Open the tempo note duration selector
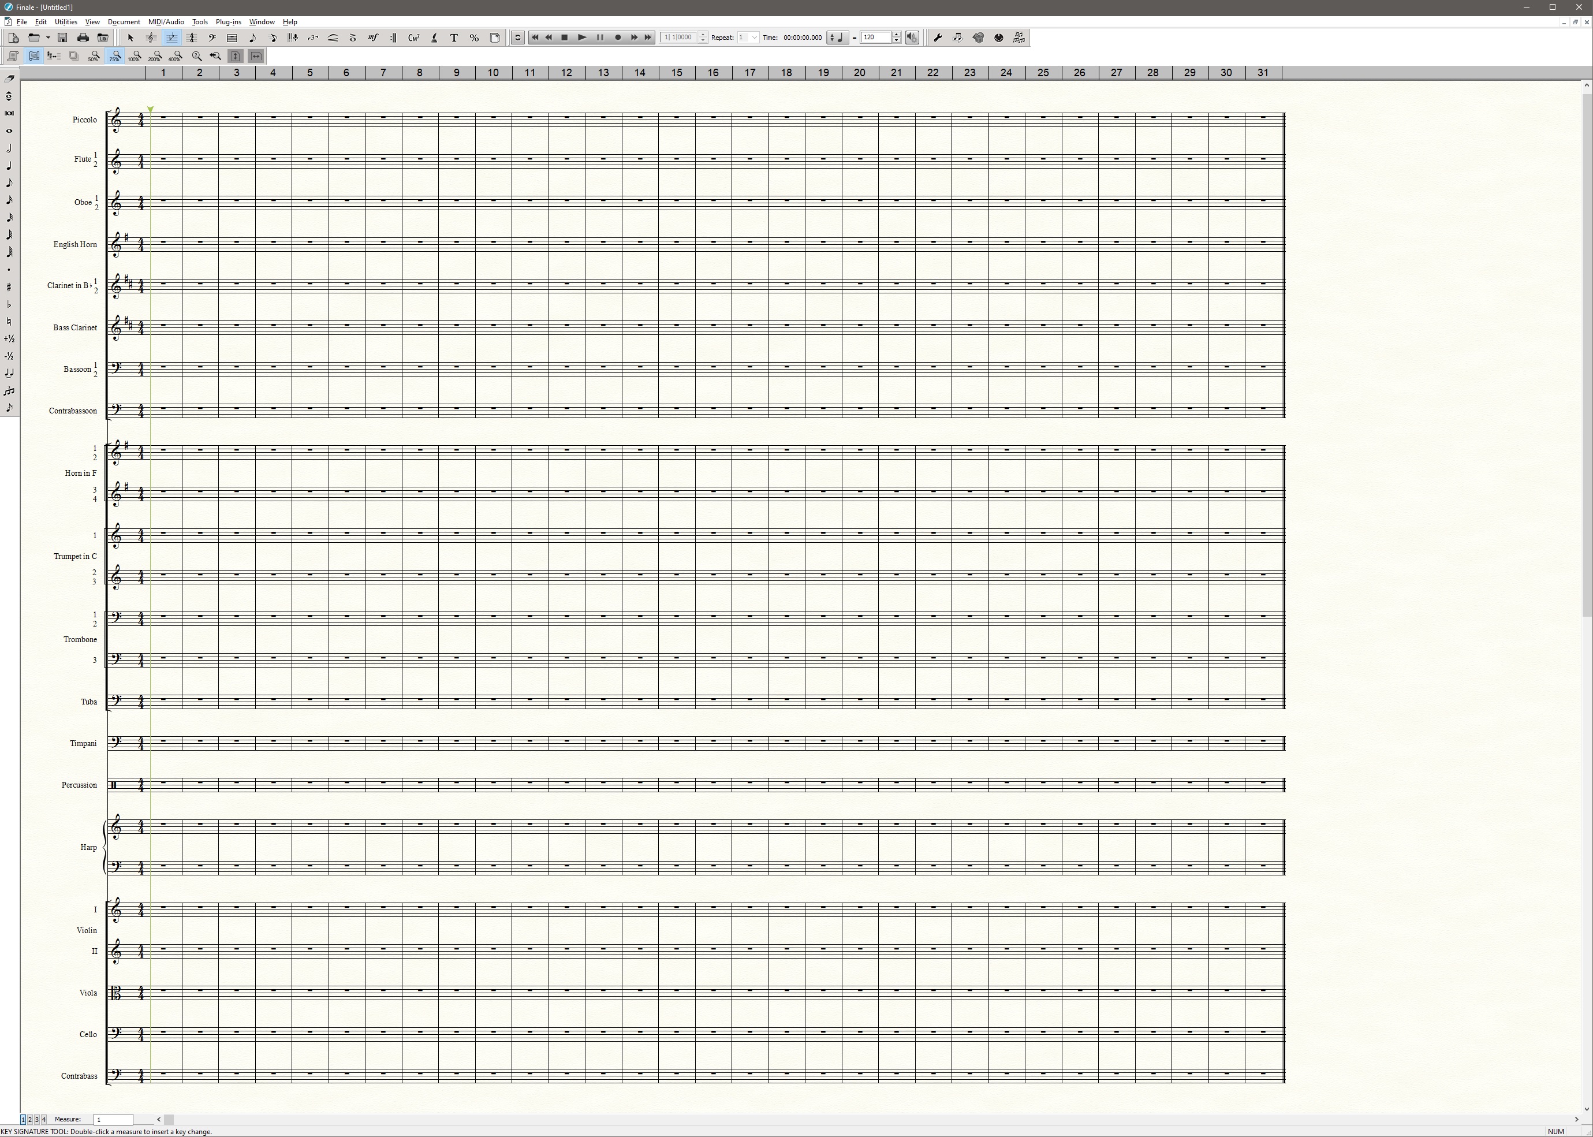 (x=837, y=38)
